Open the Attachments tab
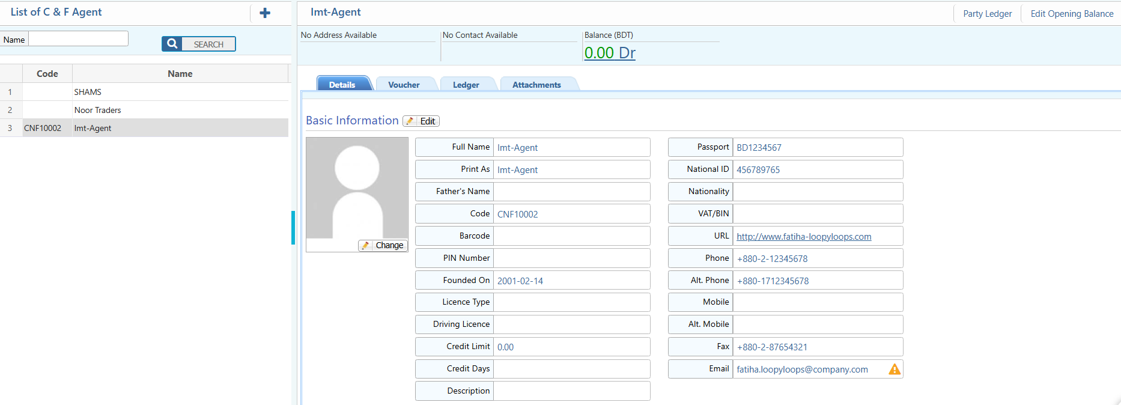Screen dimensions: 1121x405 (536, 85)
